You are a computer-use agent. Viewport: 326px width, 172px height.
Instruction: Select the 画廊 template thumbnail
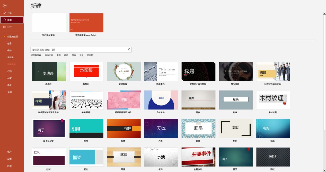pos(198,100)
